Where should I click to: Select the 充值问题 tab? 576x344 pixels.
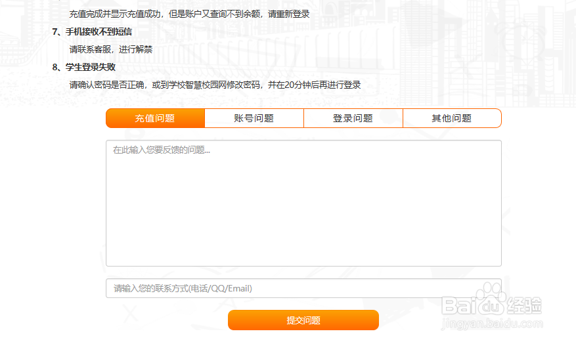pyautogui.click(x=155, y=118)
